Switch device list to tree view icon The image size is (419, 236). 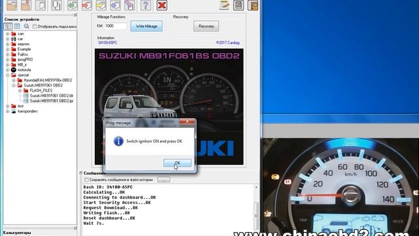[8, 26]
